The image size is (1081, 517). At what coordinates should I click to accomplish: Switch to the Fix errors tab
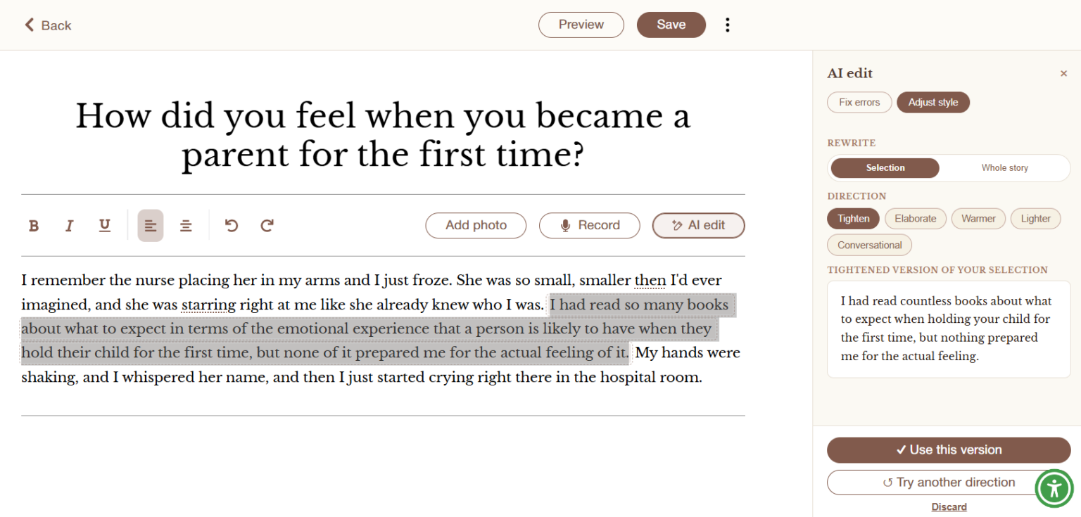coord(859,103)
